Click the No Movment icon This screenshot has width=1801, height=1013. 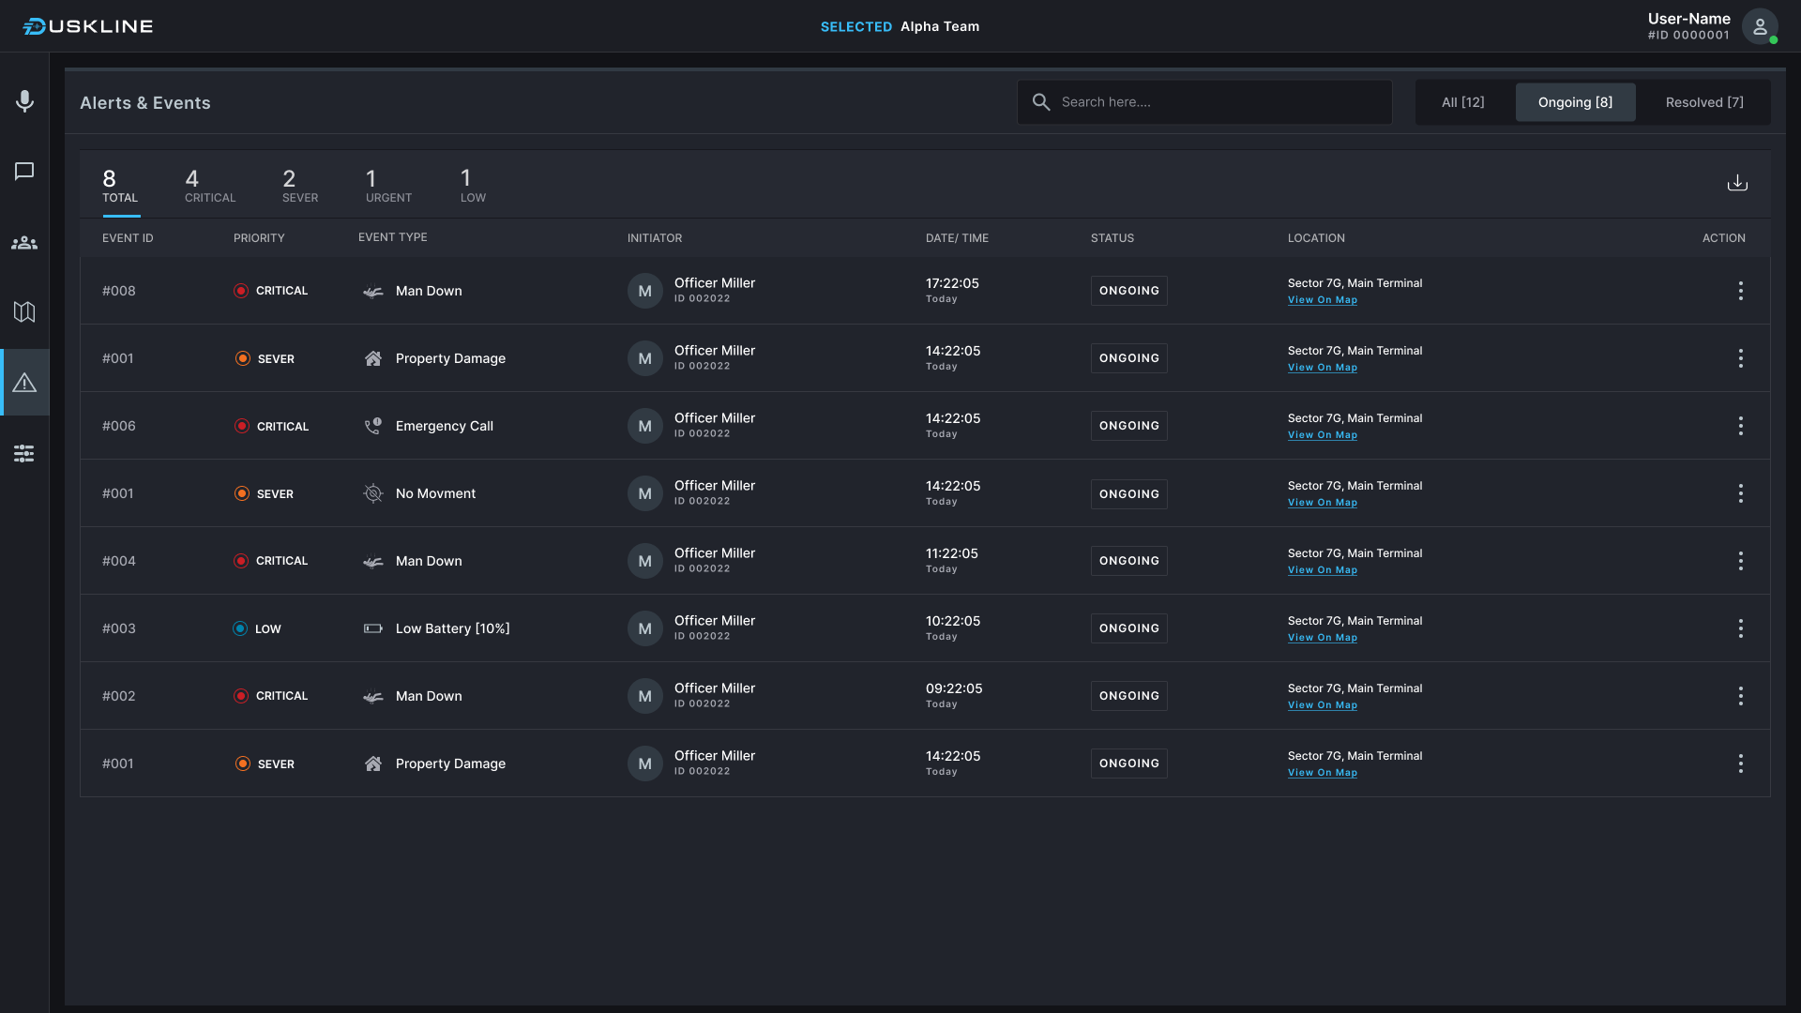click(373, 493)
